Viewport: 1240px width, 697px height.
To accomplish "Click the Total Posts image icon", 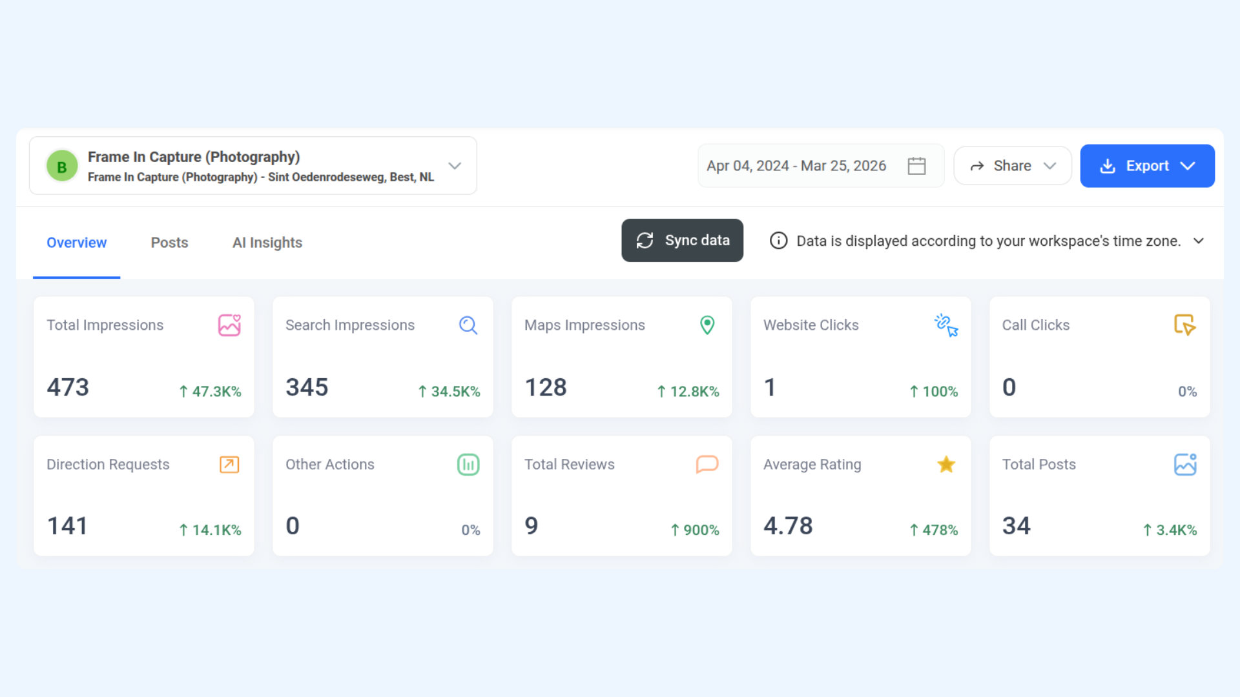I will 1184,465.
